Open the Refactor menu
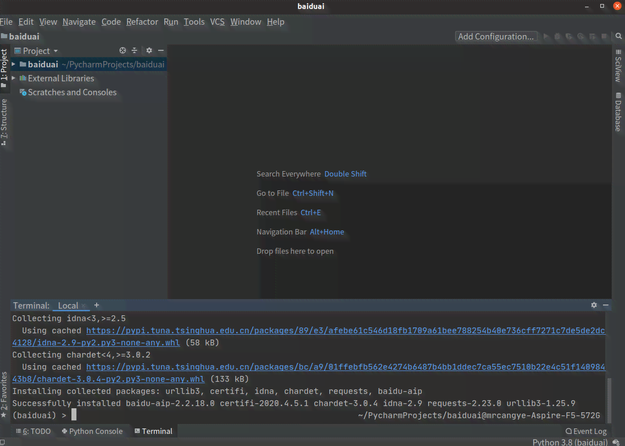This screenshot has width=625, height=446. [142, 22]
